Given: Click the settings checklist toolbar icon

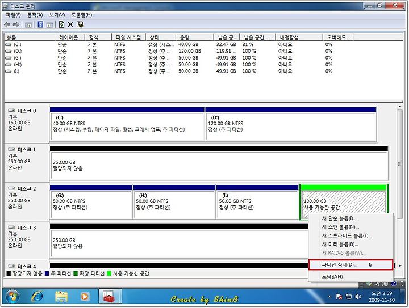Looking at the screenshot, I should (x=80, y=24).
